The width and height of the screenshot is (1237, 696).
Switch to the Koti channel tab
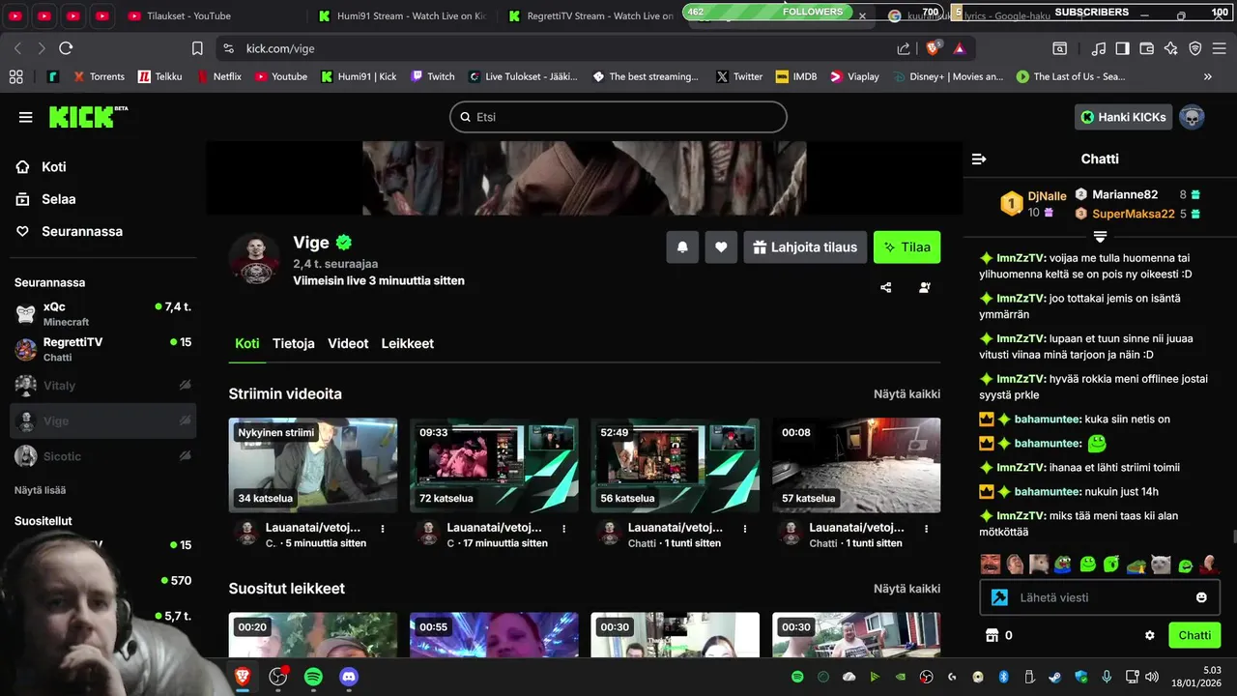(247, 343)
